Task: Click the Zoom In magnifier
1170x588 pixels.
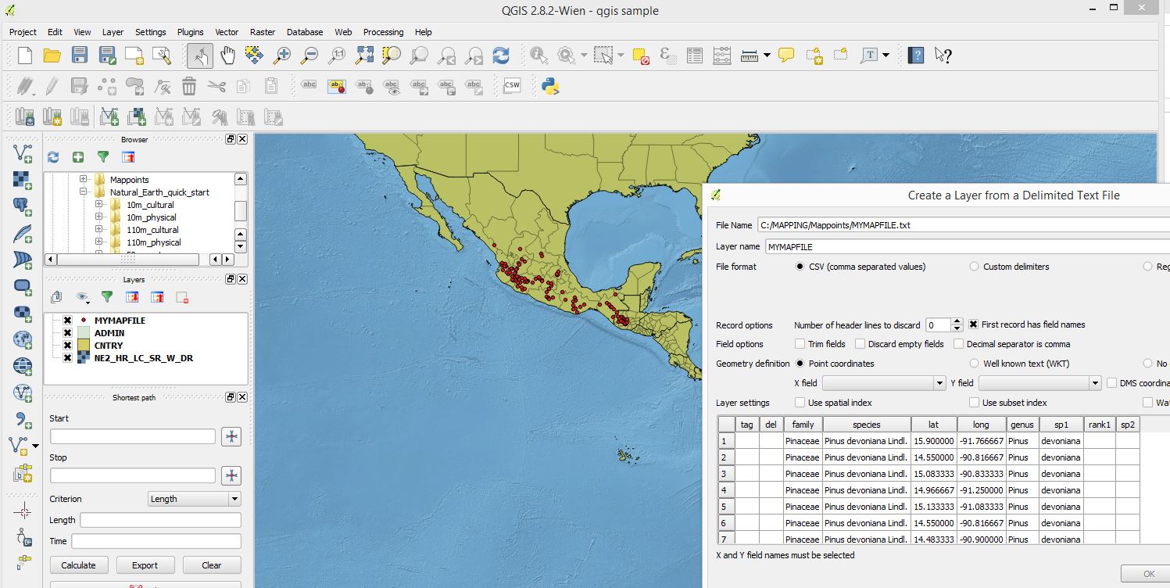Action: (x=282, y=55)
